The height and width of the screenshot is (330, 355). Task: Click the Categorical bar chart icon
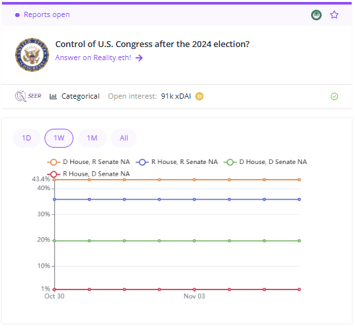click(53, 97)
